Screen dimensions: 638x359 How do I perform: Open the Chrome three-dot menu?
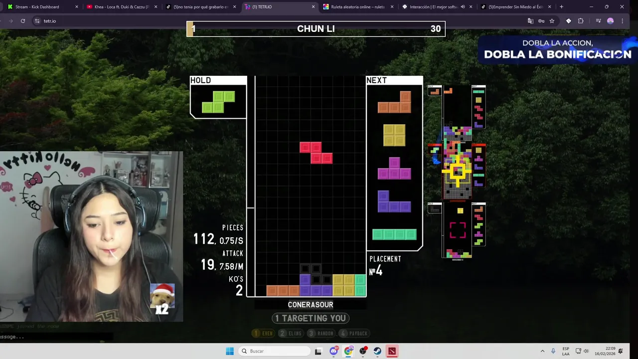pos(622,21)
